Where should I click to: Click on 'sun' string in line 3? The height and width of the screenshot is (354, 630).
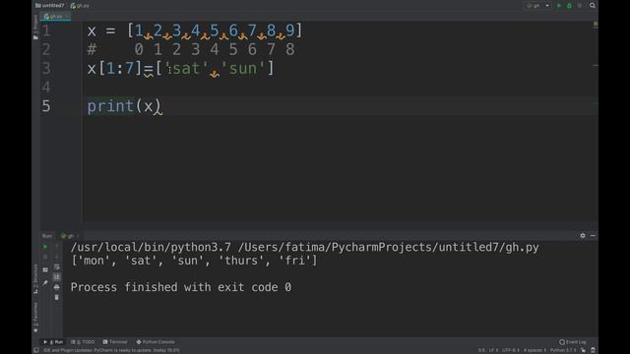243,68
